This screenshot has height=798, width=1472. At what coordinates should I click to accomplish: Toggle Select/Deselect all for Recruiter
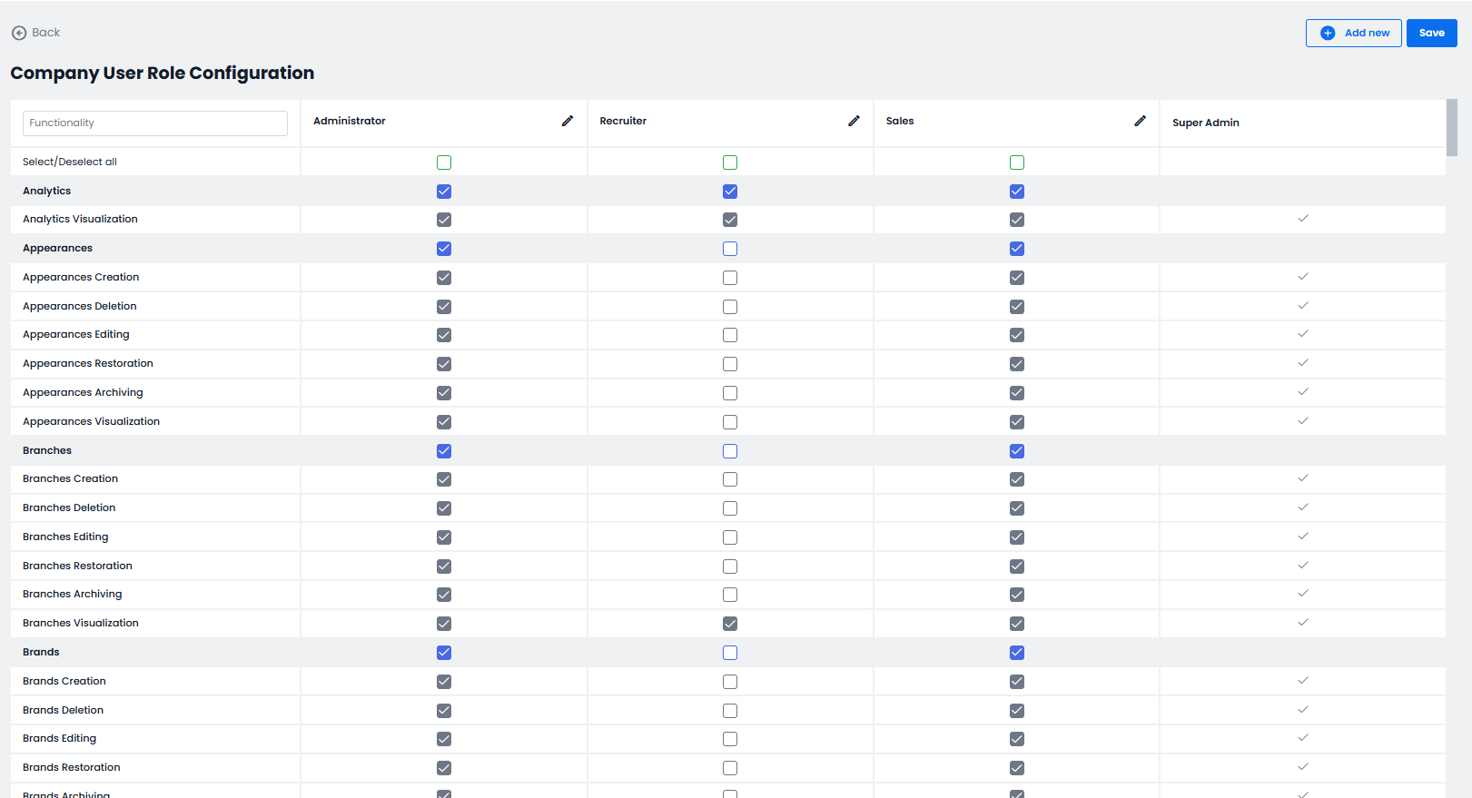[x=730, y=163]
